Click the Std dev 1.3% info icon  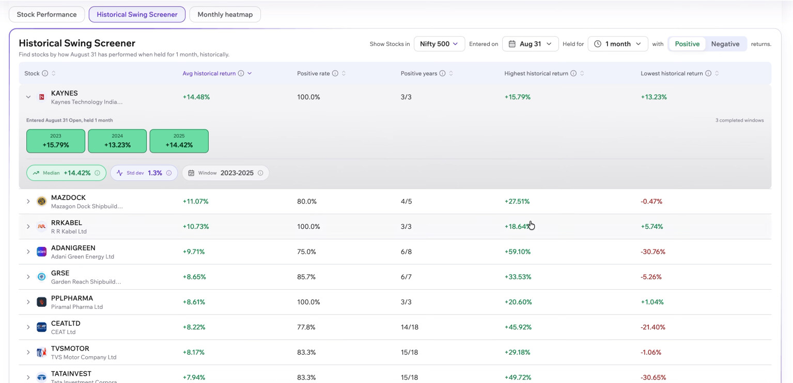(x=169, y=173)
